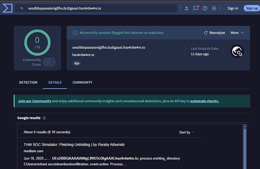Click the Reanalyze button

click(x=214, y=33)
